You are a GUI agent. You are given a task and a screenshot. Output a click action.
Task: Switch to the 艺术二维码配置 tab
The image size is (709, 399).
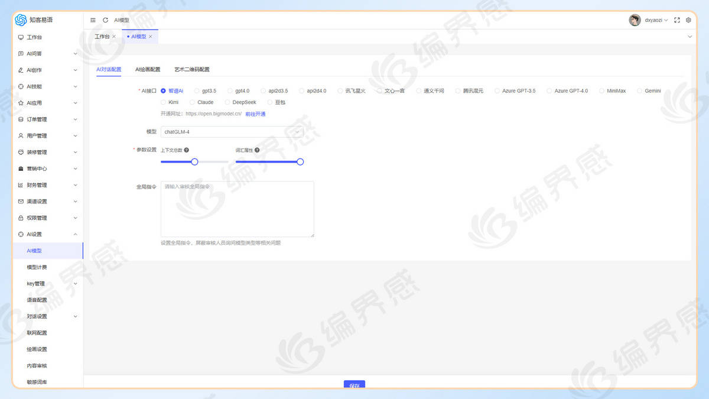(192, 69)
